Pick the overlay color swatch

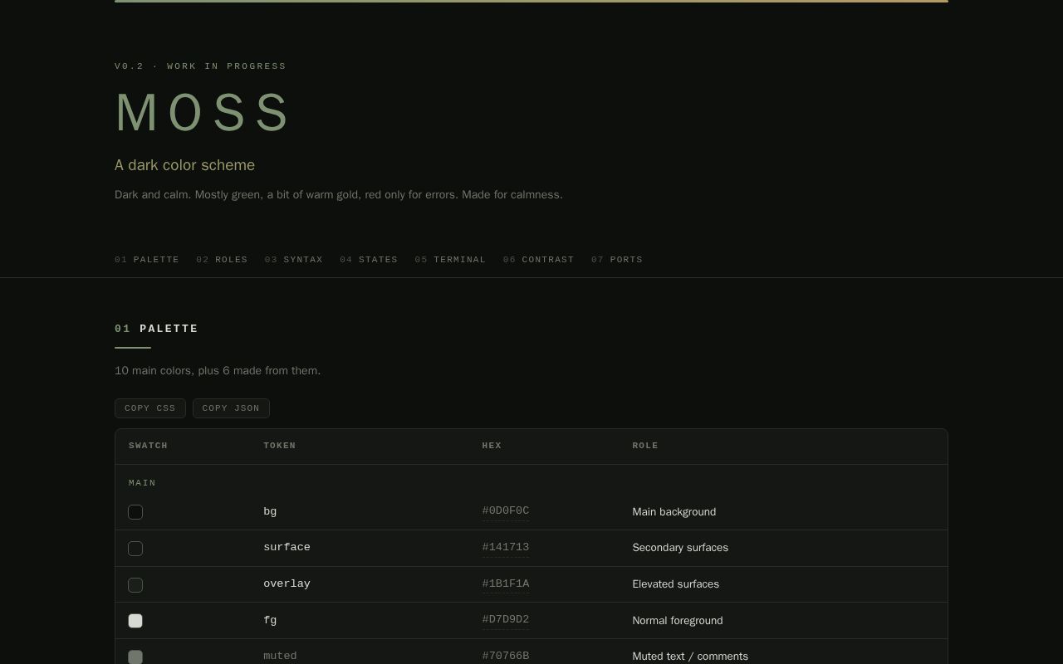[135, 585]
